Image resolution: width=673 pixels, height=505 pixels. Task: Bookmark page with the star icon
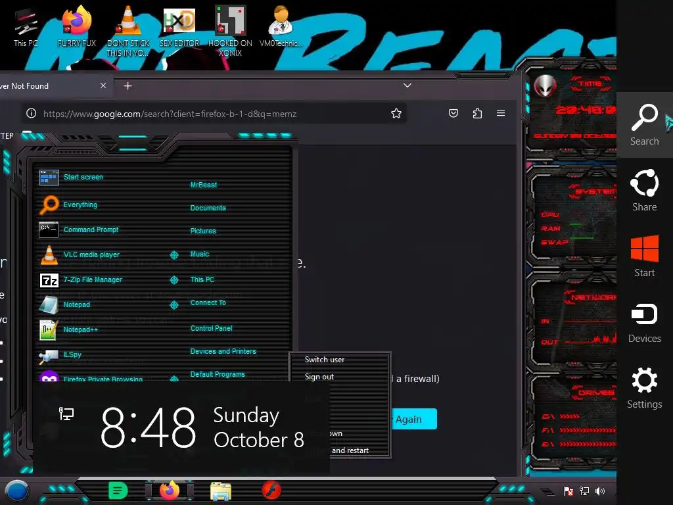(396, 113)
